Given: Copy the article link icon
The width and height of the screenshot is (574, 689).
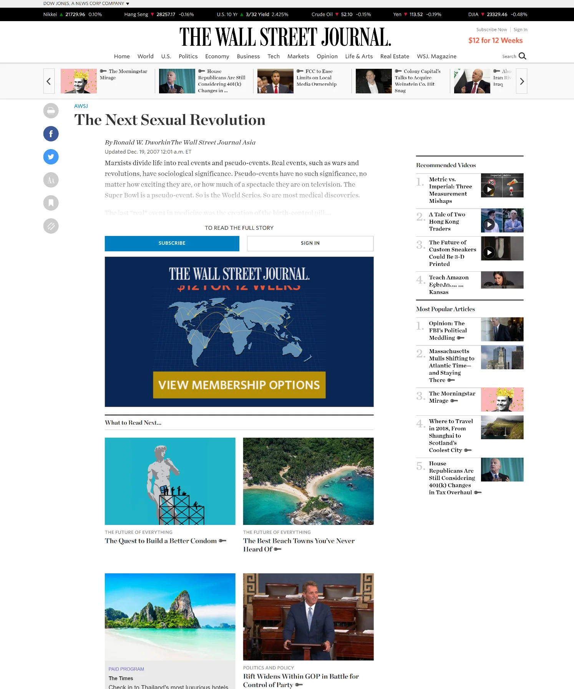Looking at the screenshot, I should point(51,226).
